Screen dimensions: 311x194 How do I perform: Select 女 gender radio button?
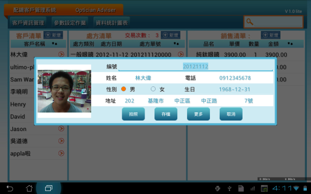tap(153, 89)
